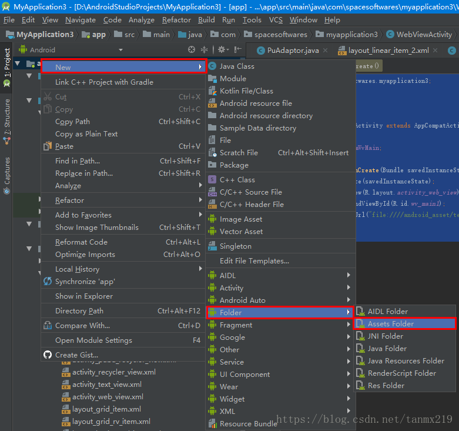The height and width of the screenshot is (431, 459).
Task: Click the AIDL Folder icon
Action: [x=360, y=312]
